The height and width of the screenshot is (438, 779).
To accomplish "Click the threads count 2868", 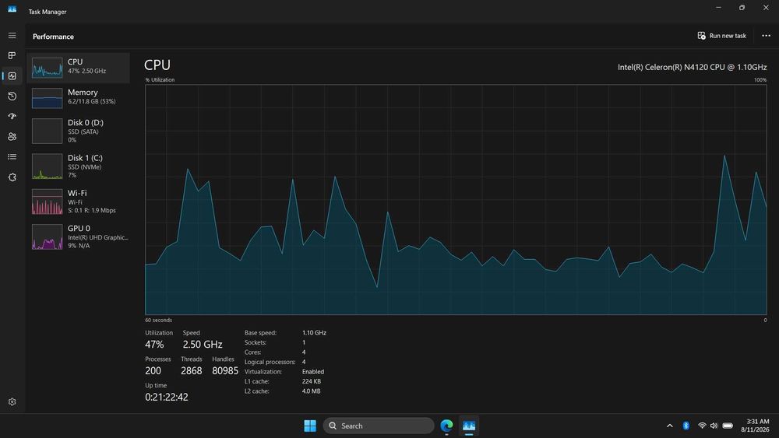I will [x=192, y=370].
